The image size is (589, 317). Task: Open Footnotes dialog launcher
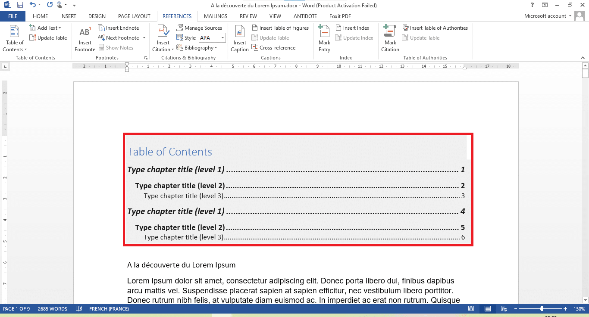click(146, 58)
